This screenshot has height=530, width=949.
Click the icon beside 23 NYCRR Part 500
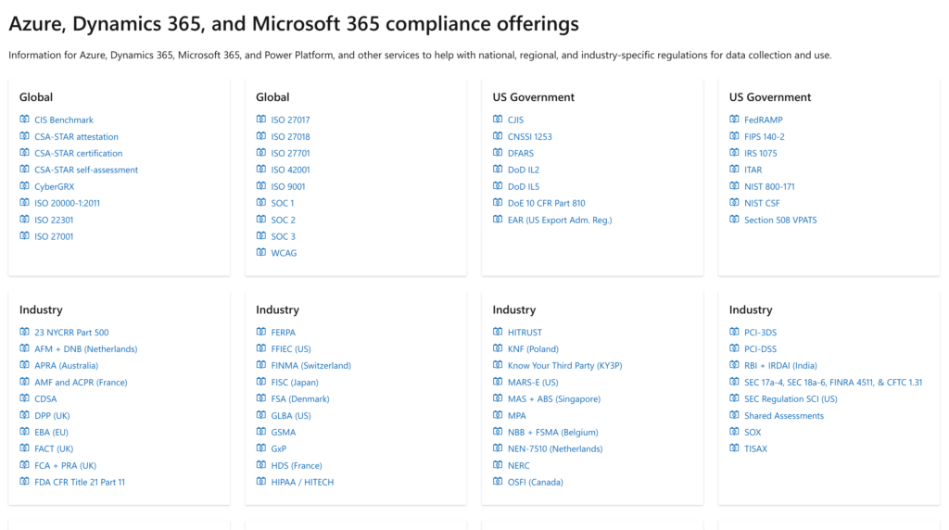click(24, 332)
